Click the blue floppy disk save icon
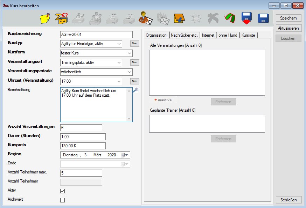The width and height of the screenshot is (306, 208). pos(263,18)
